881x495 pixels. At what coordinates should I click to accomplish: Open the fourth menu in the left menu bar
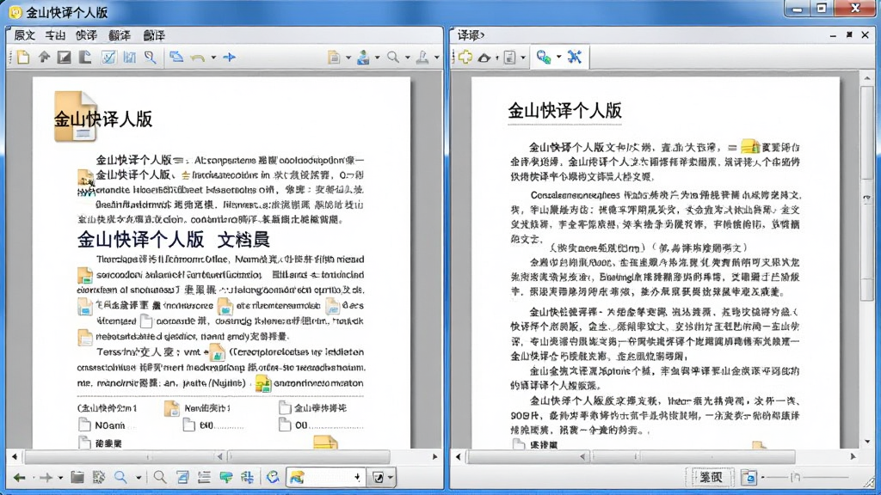click(119, 35)
